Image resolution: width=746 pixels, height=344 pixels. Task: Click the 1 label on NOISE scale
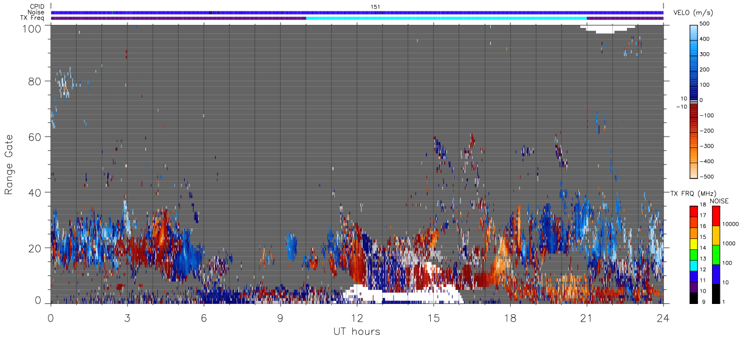(x=725, y=302)
